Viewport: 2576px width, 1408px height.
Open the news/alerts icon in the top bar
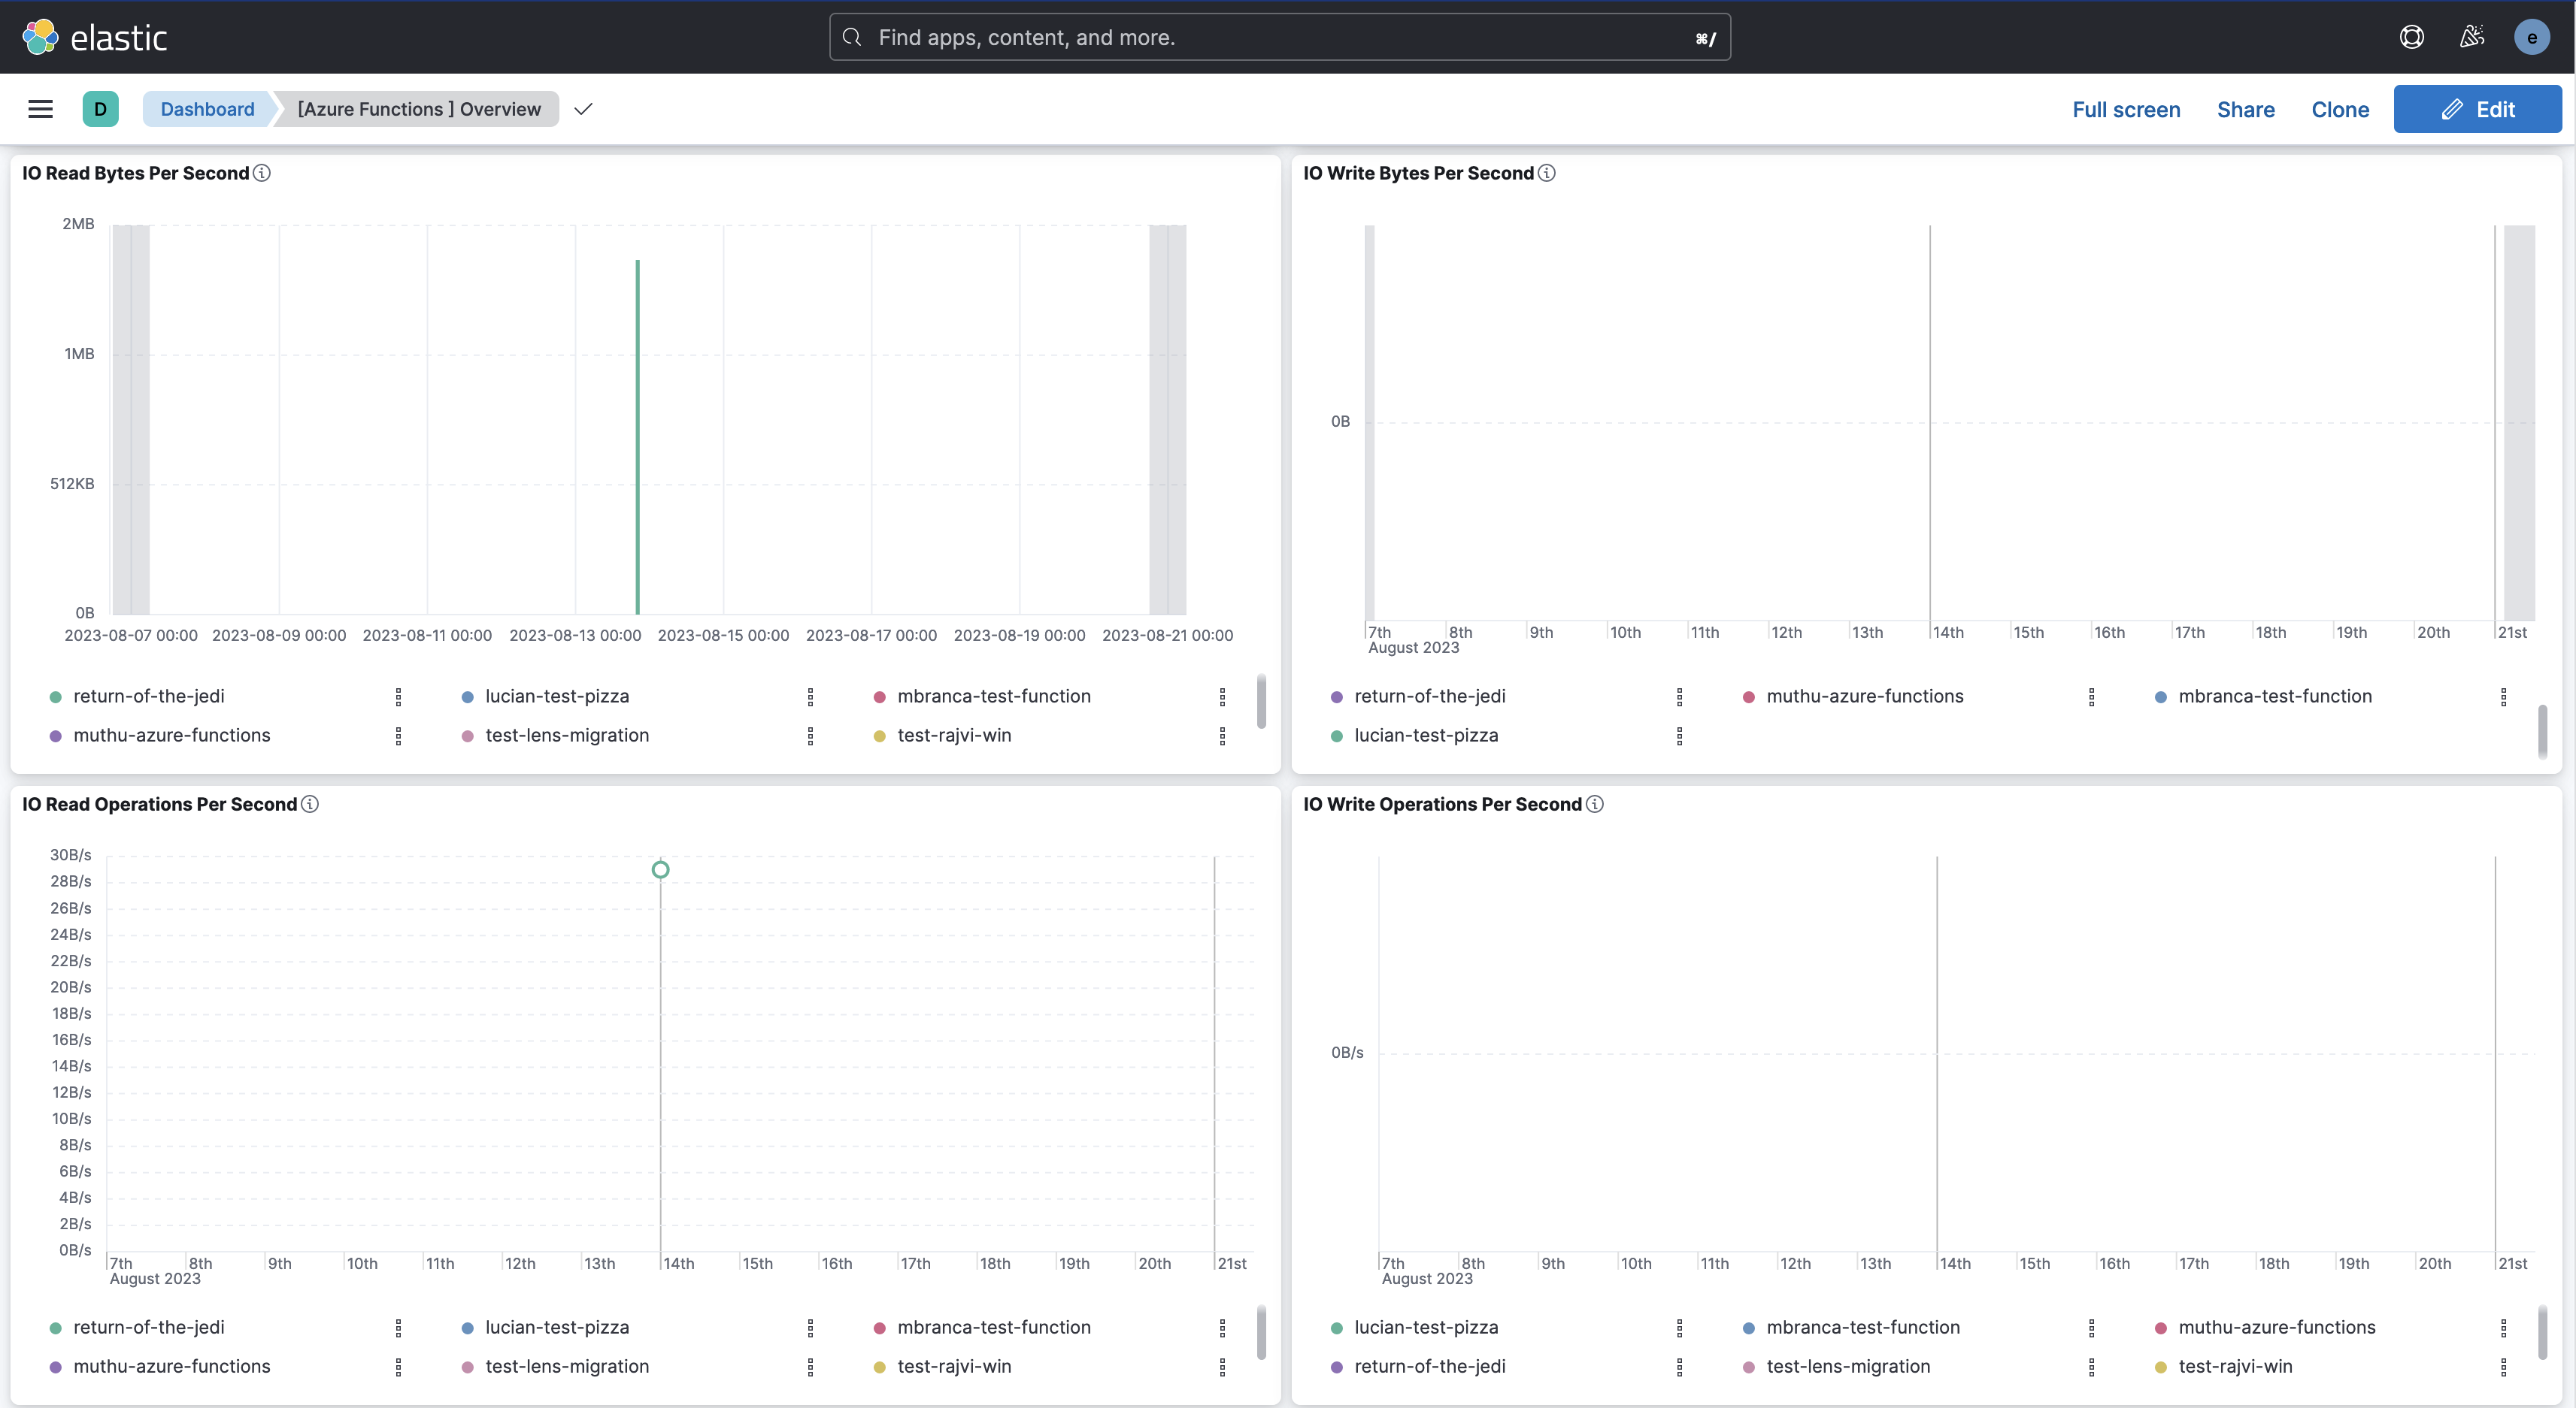point(2472,36)
